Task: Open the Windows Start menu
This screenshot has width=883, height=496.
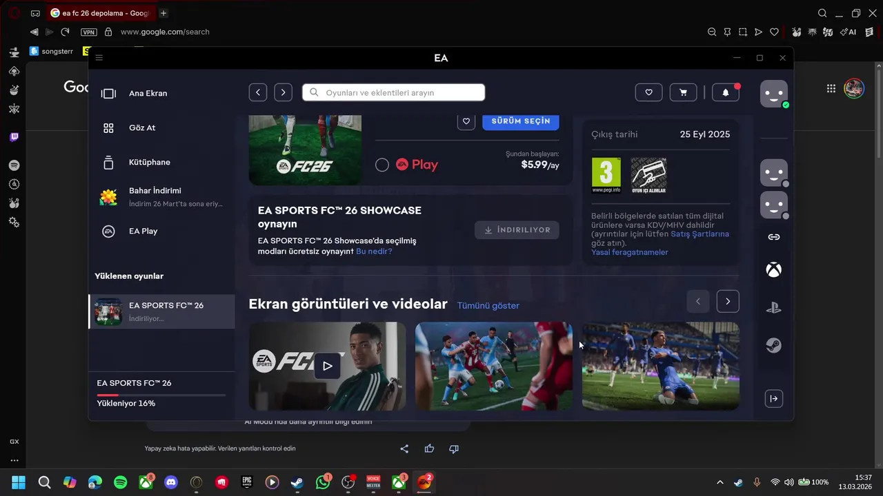Action: click(x=19, y=482)
